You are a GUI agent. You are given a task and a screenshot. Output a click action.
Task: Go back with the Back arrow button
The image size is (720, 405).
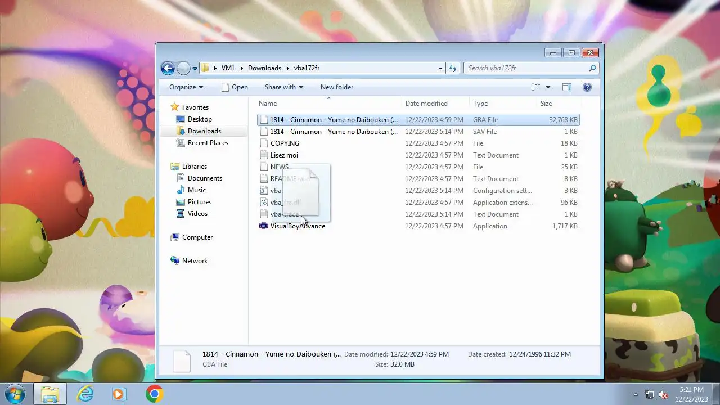tap(168, 68)
